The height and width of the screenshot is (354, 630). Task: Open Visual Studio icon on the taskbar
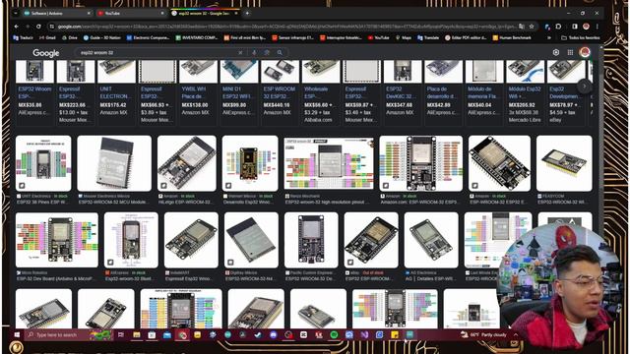(364, 334)
